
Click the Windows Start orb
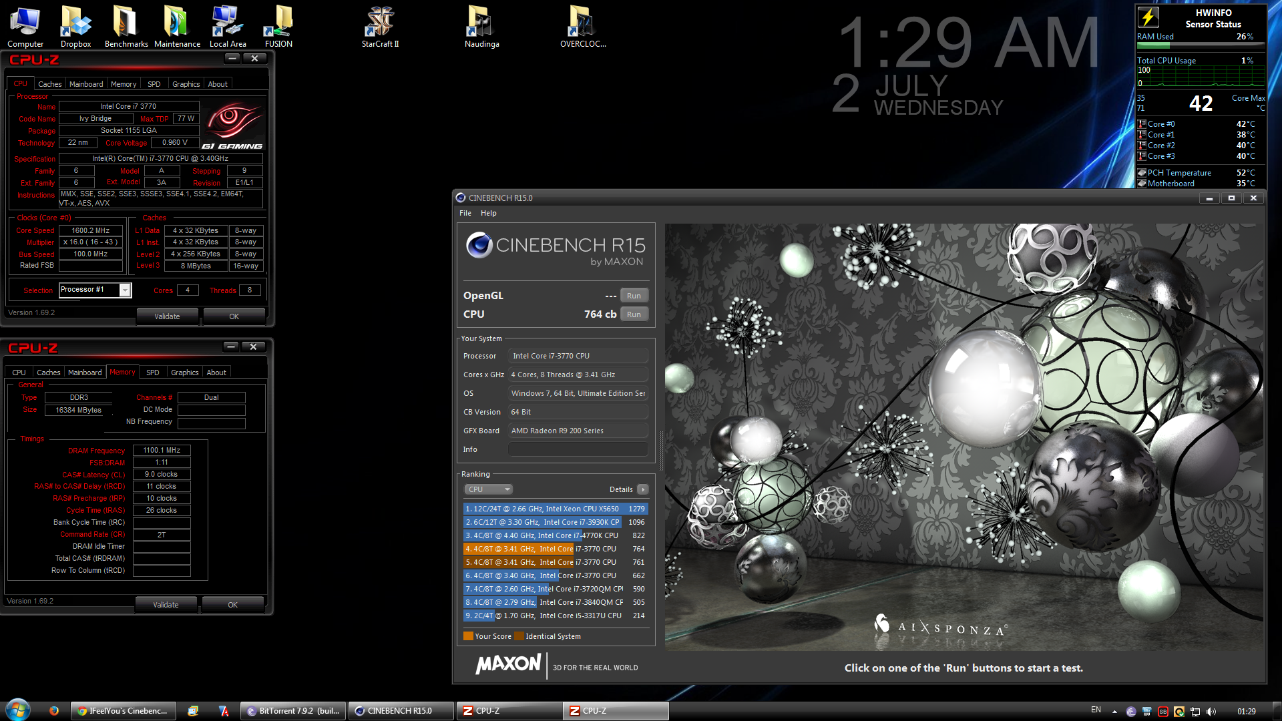pos(18,710)
